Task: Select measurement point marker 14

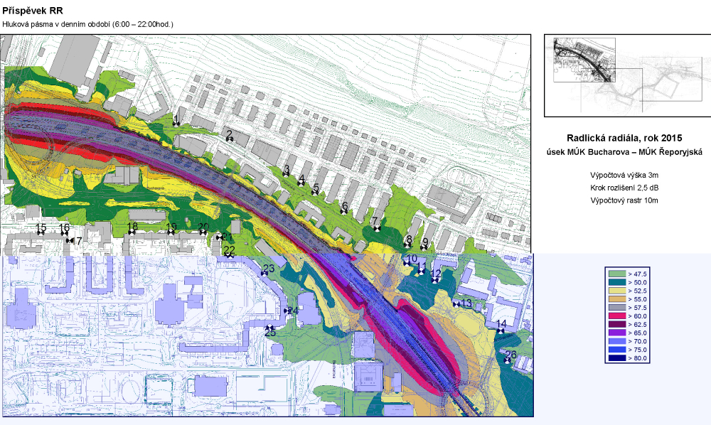Action: click(501, 330)
